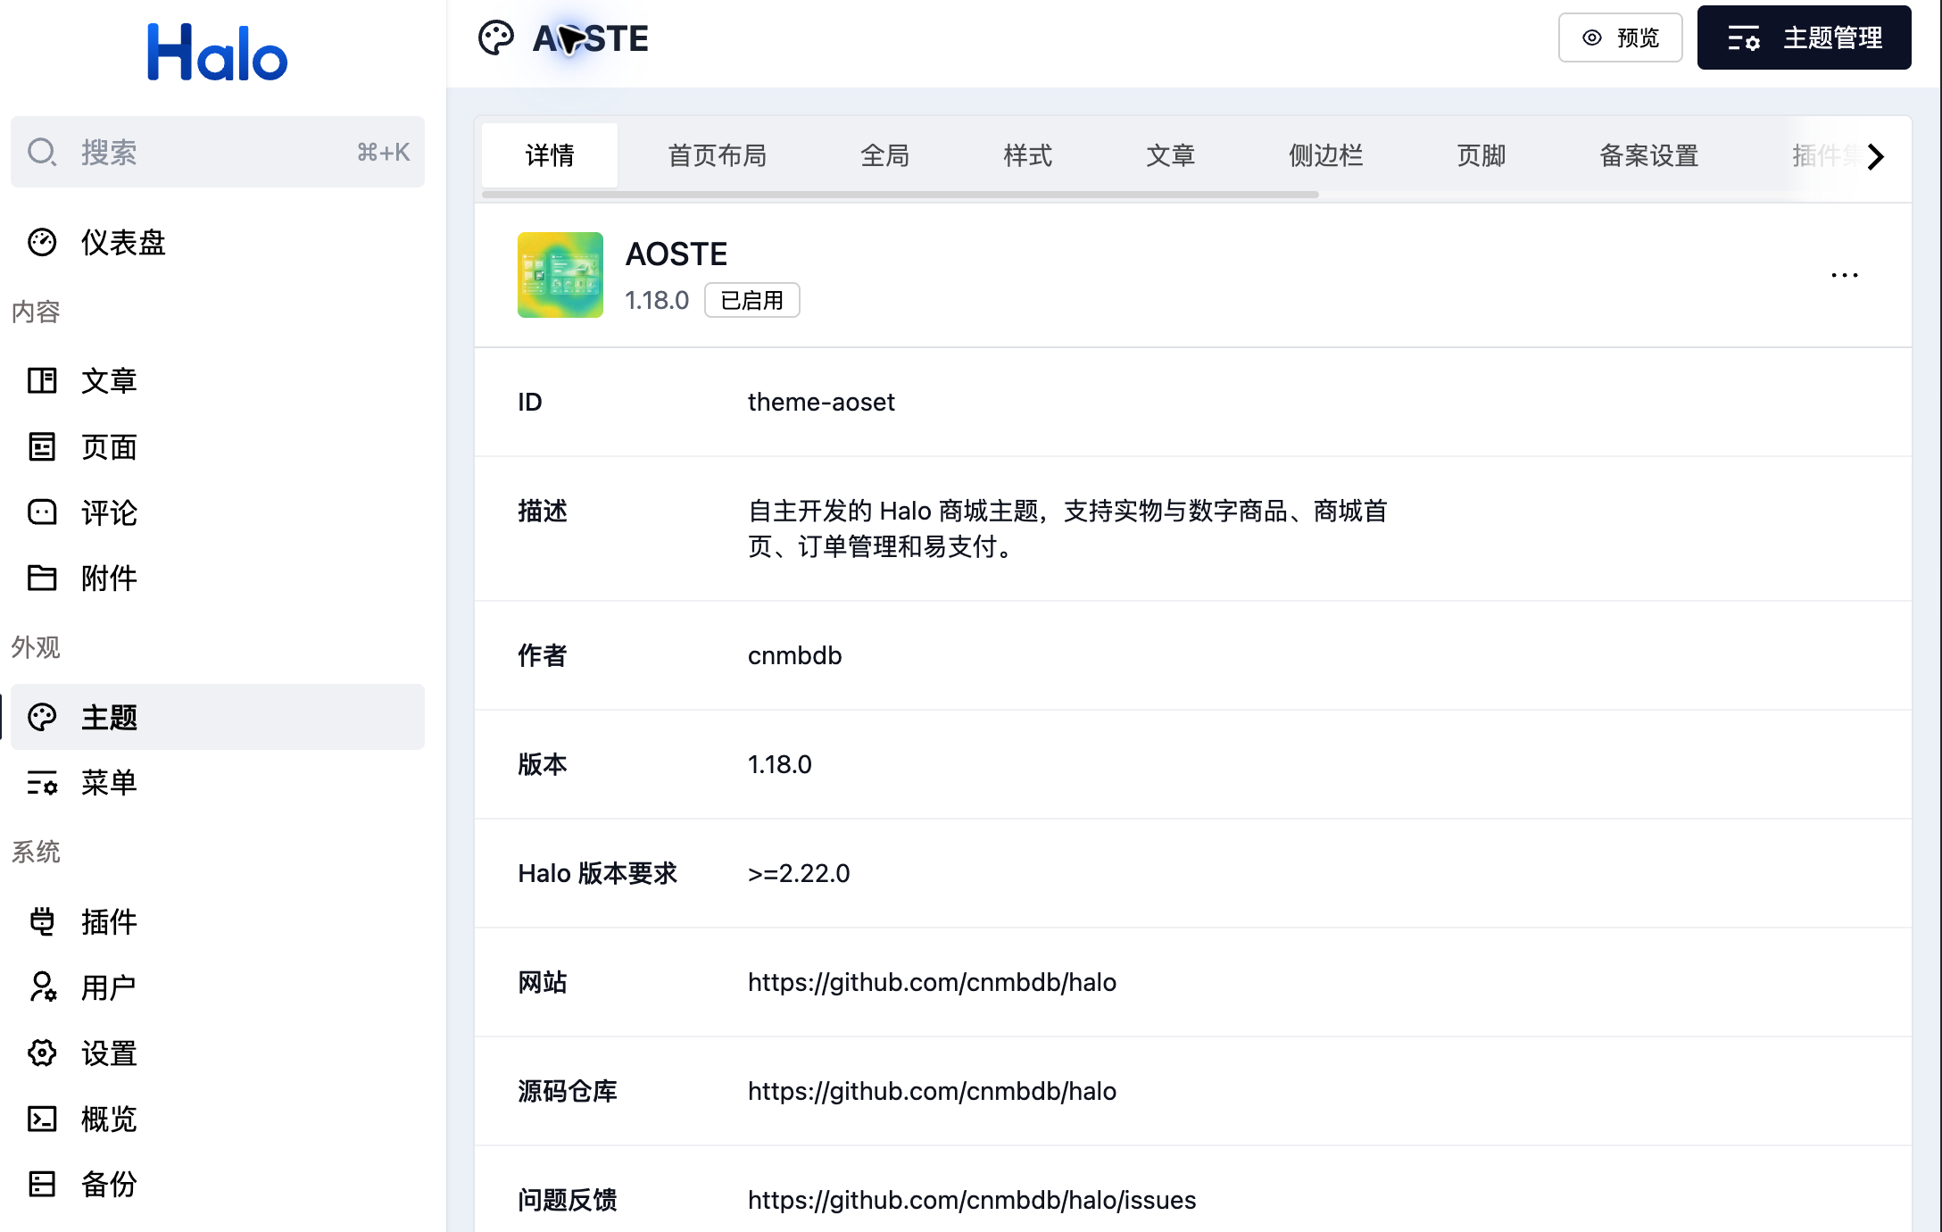Go to the 样式 tab

(1028, 155)
